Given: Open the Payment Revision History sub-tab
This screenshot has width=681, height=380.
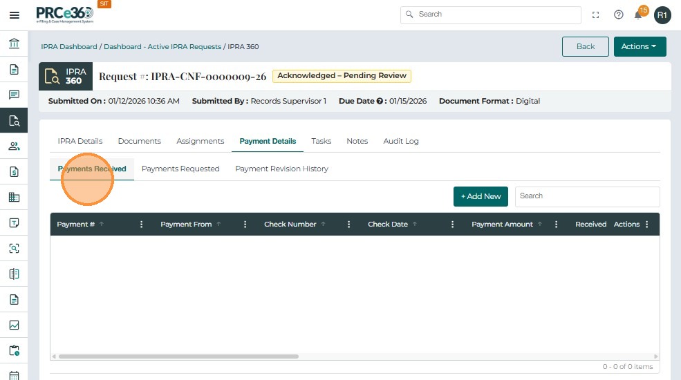Looking at the screenshot, I should click(x=281, y=169).
